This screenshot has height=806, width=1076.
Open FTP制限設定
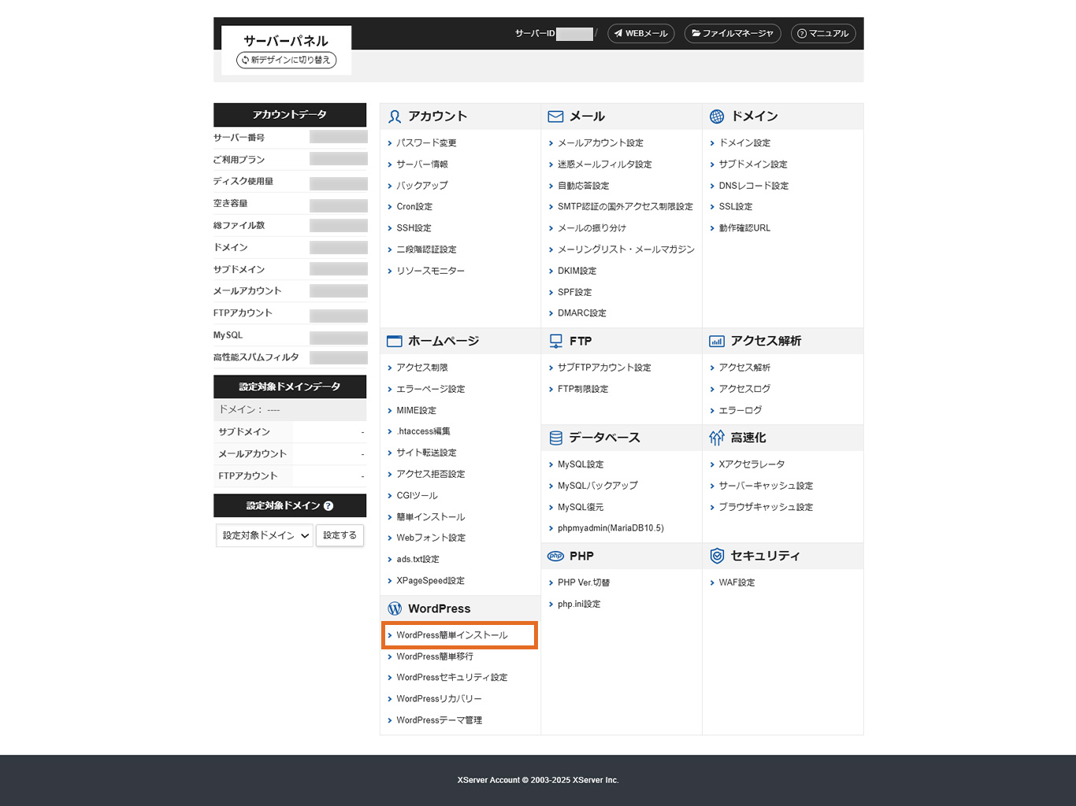583,389
